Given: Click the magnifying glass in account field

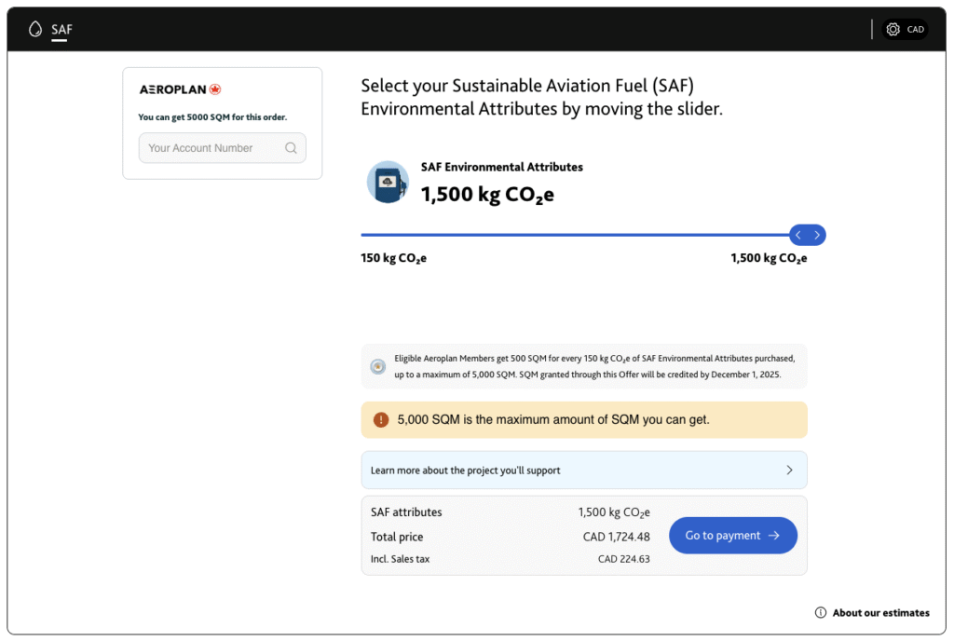Looking at the screenshot, I should coord(290,147).
